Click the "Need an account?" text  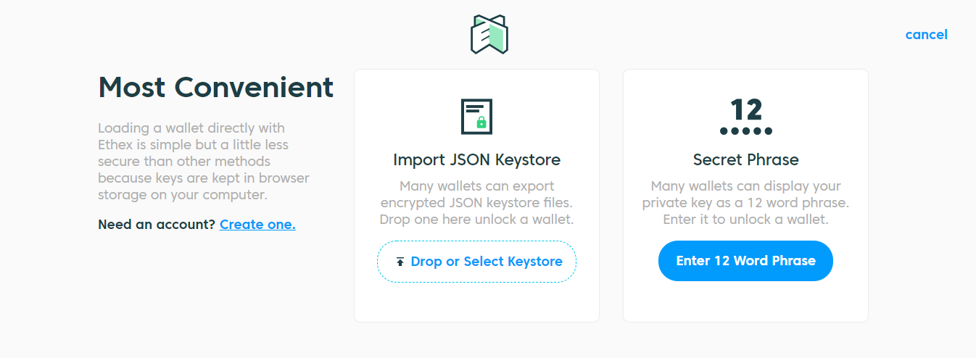(x=157, y=224)
